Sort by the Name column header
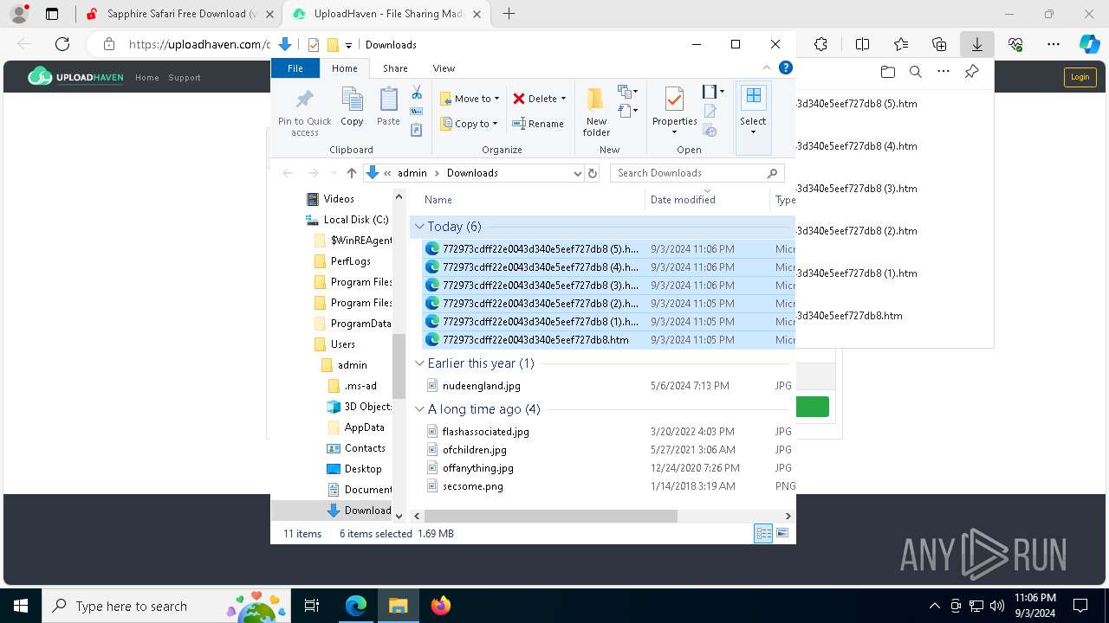This screenshot has width=1109, height=623. click(x=438, y=200)
